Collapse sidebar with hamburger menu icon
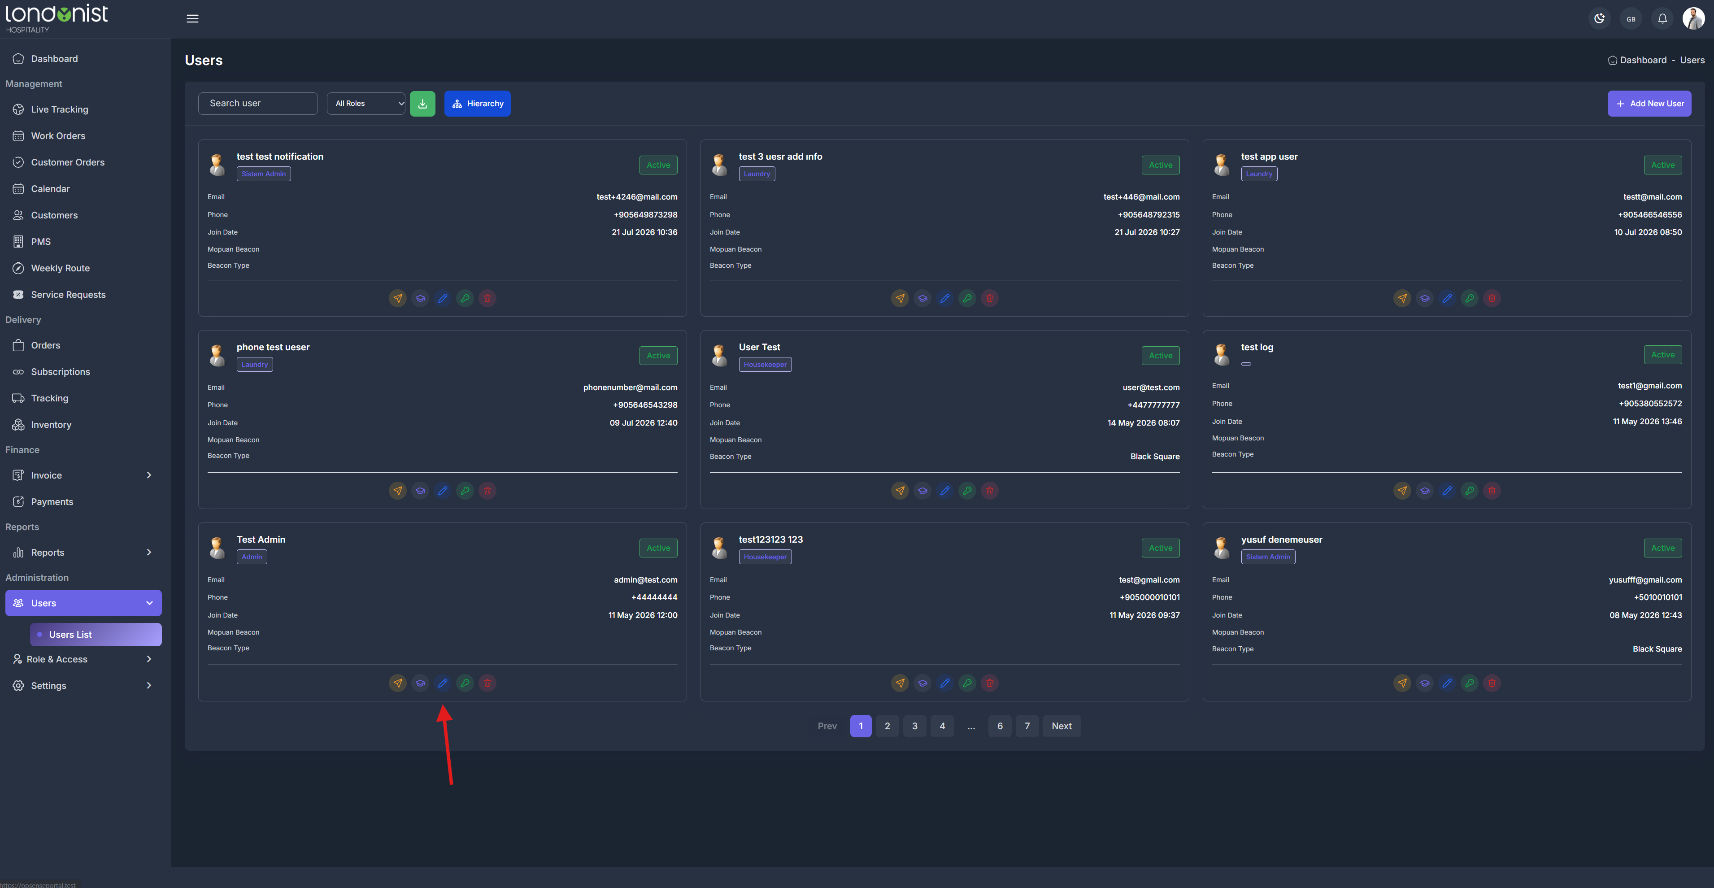The height and width of the screenshot is (888, 1714). click(x=192, y=19)
